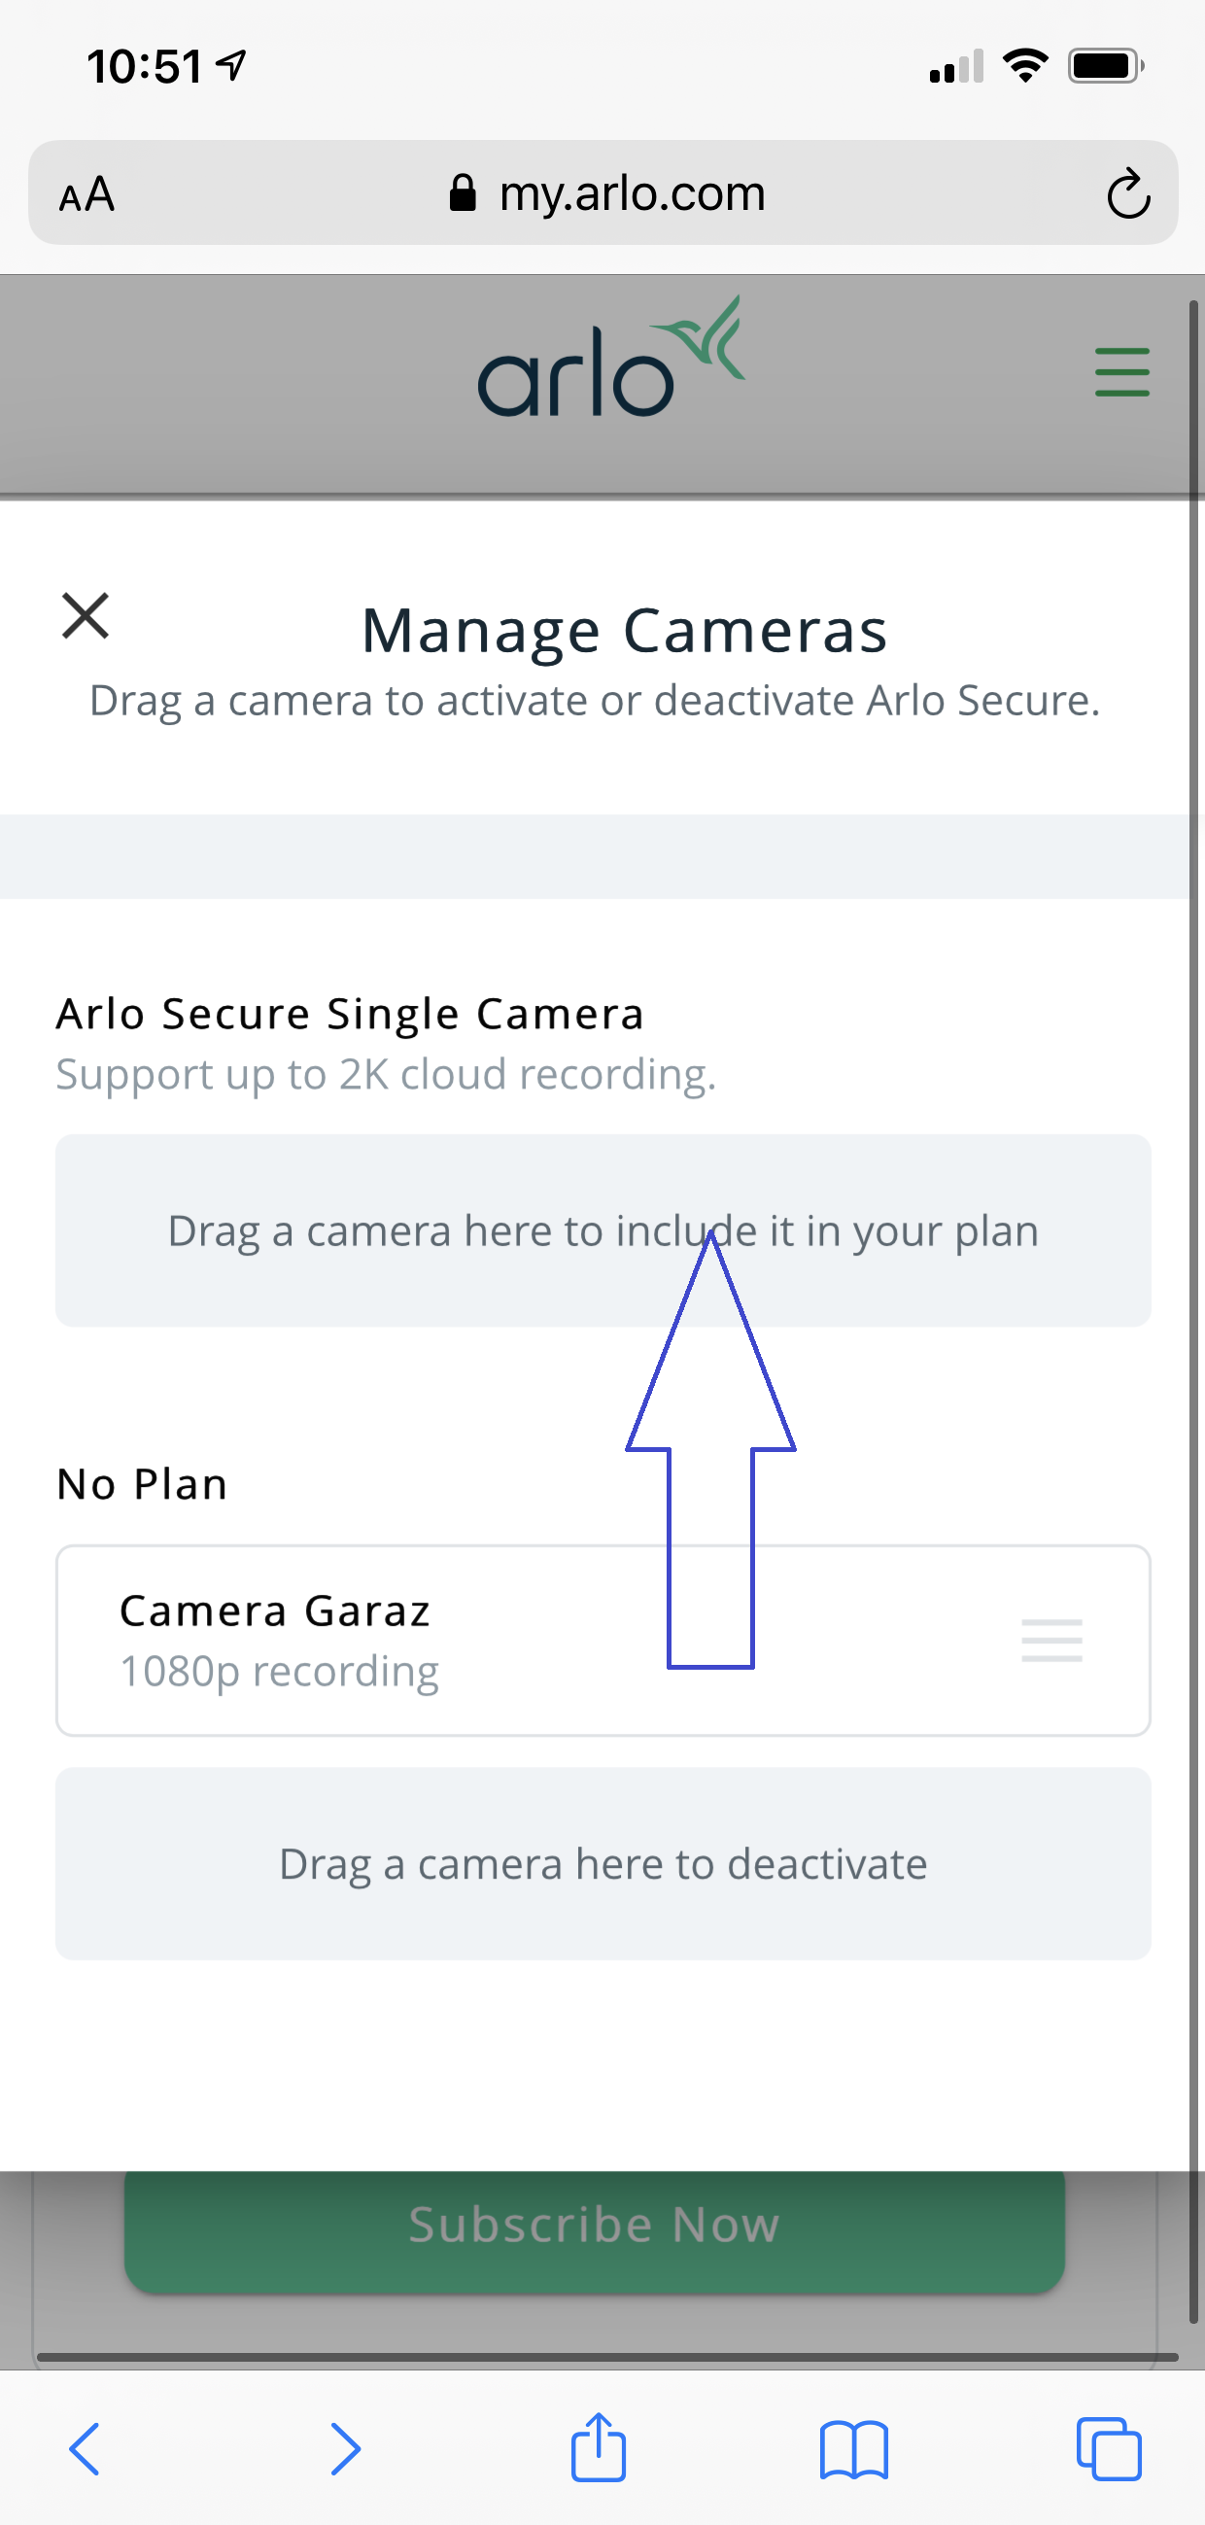Tap the Subscribe Now button
This screenshot has width=1205, height=2525.
pyautogui.click(x=595, y=2223)
